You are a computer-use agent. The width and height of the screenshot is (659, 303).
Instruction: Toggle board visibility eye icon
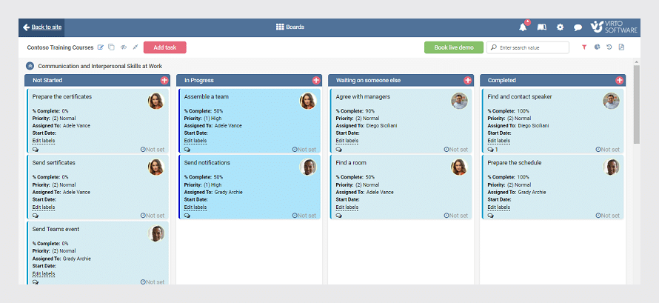click(x=124, y=47)
